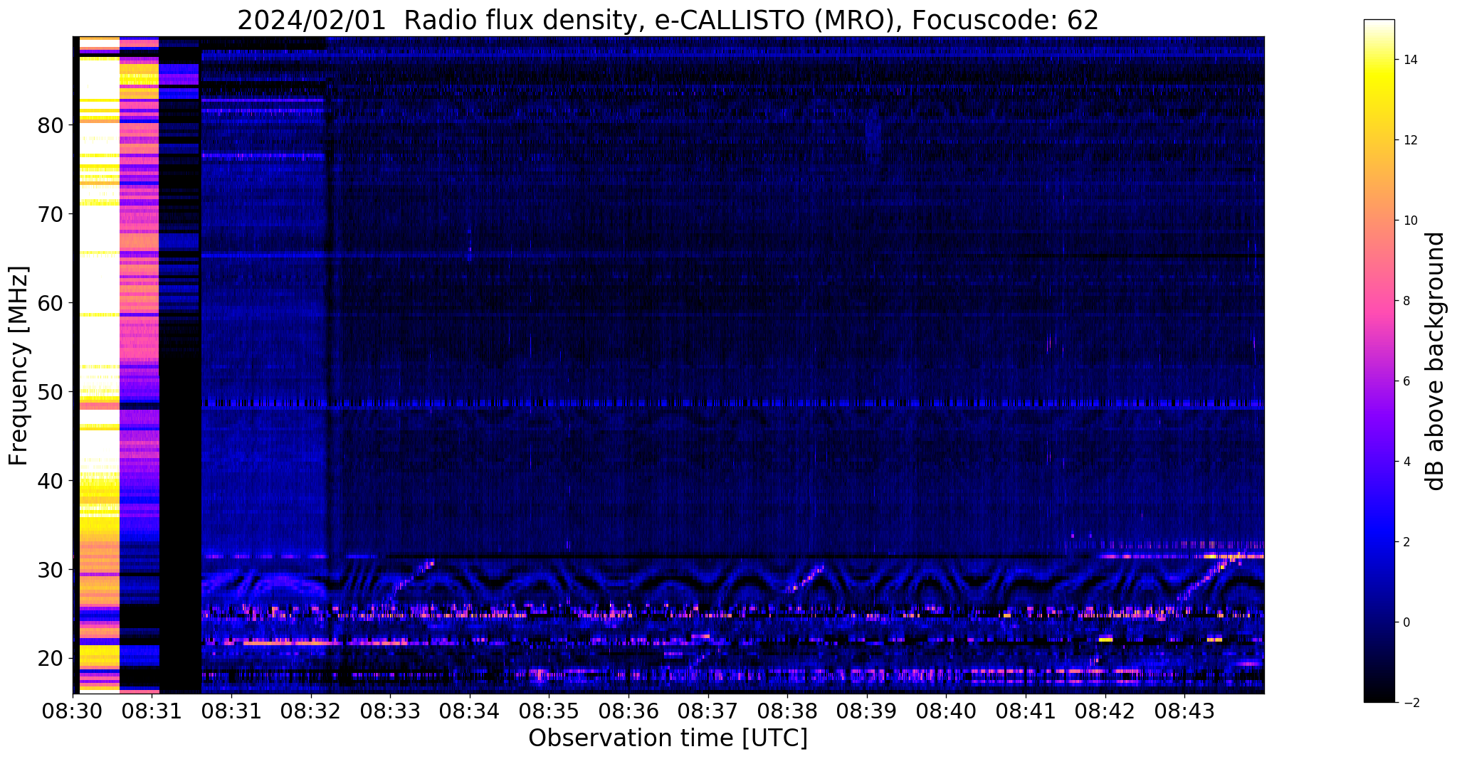Click the frequency axis tick label 30
This screenshot has width=1457, height=759.
51,570
